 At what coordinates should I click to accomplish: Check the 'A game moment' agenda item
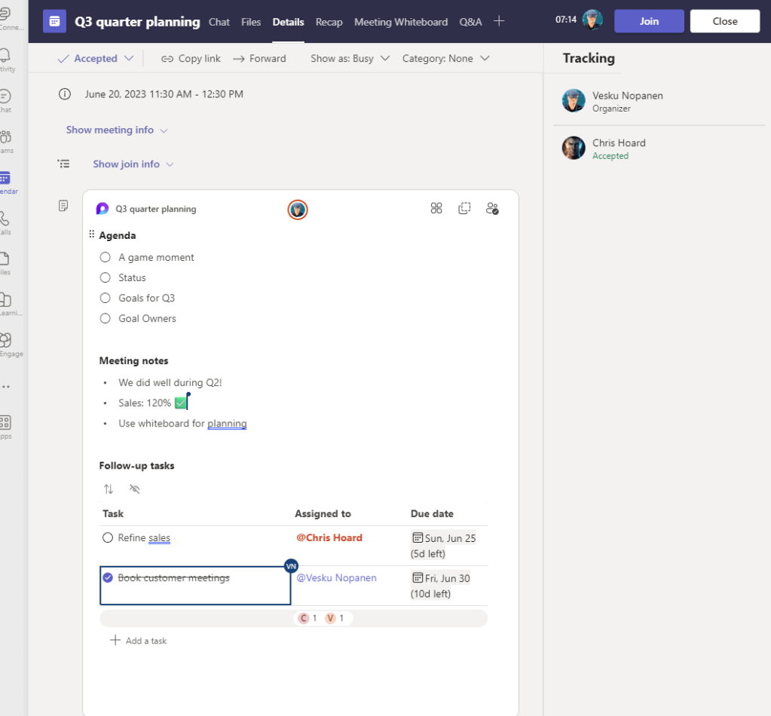[x=106, y=257]
